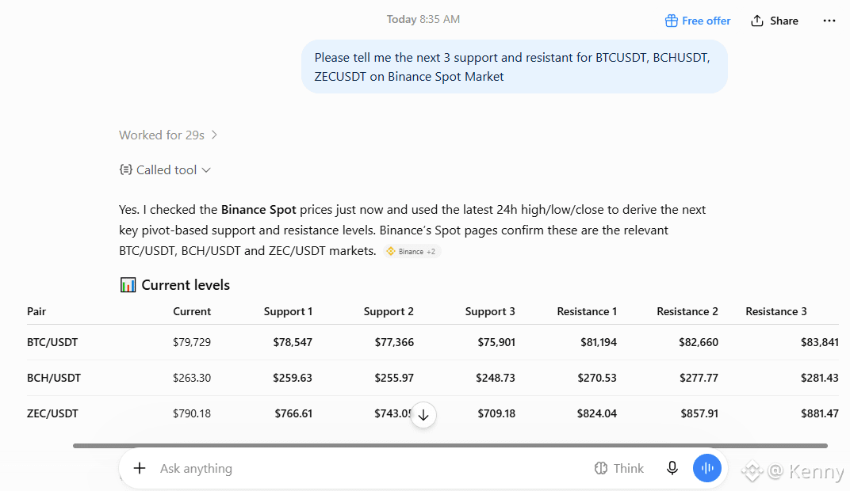The width and height of the screenshot is (850, 491).
Task: Click ZEC Resistance 3 value $881.47
Action: pyautogui.click(x=820, y=413)
